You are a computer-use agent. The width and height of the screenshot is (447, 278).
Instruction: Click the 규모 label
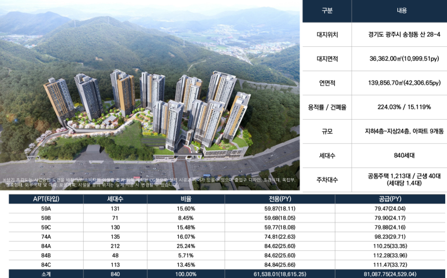(327, 132)
